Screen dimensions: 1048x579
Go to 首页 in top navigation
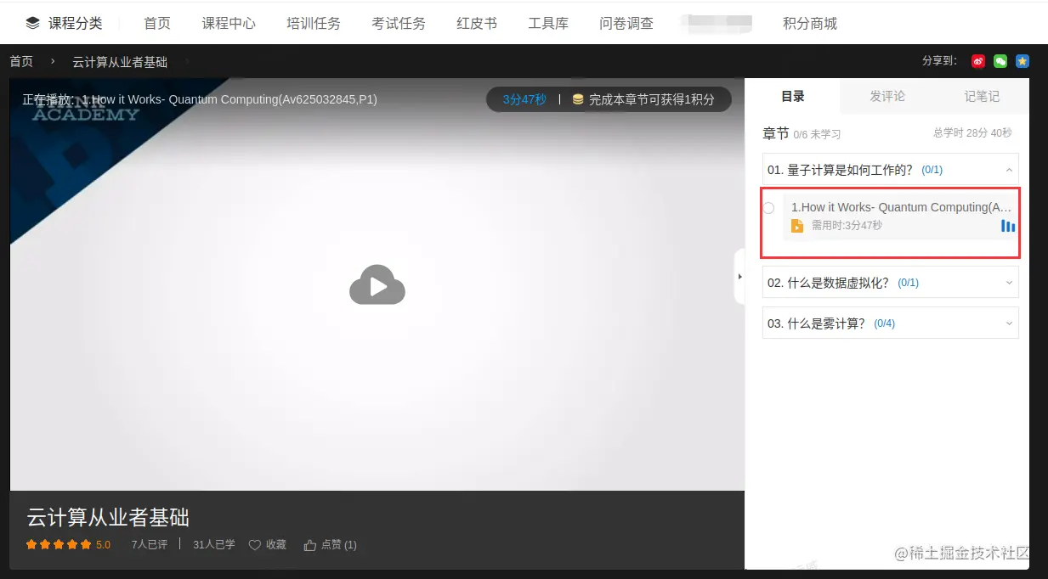tap(157, 24)
